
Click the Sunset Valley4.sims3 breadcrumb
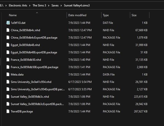[77, 5]
